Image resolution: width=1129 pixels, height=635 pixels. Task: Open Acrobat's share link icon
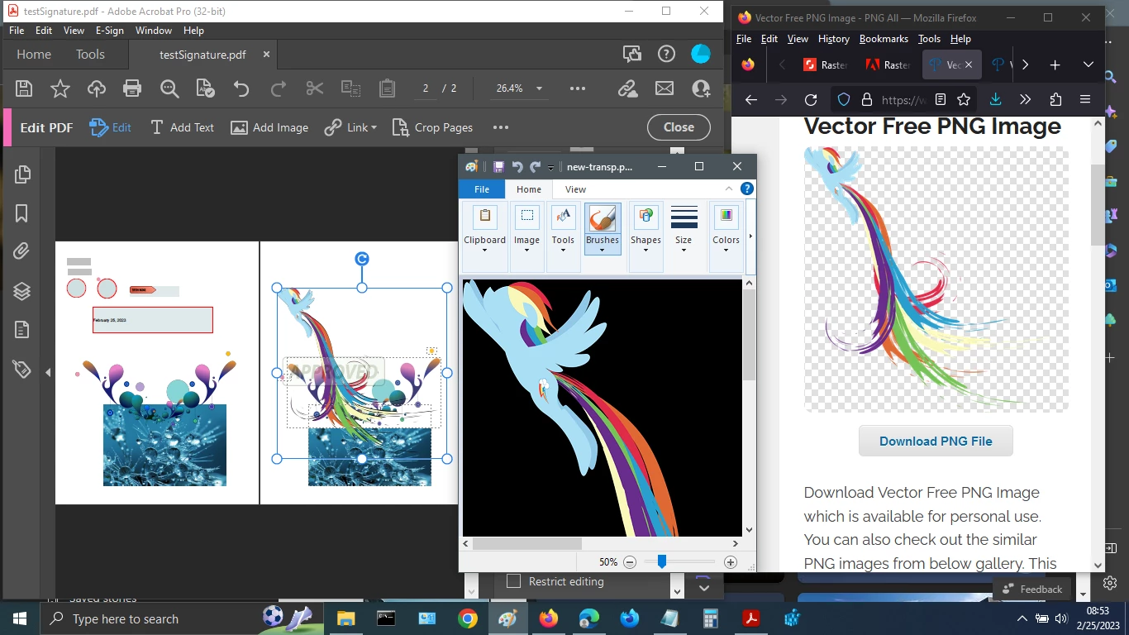(x=627, y=88)
